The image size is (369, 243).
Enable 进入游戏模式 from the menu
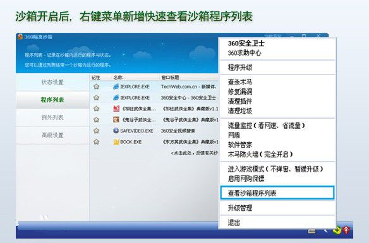click(275, 169)
